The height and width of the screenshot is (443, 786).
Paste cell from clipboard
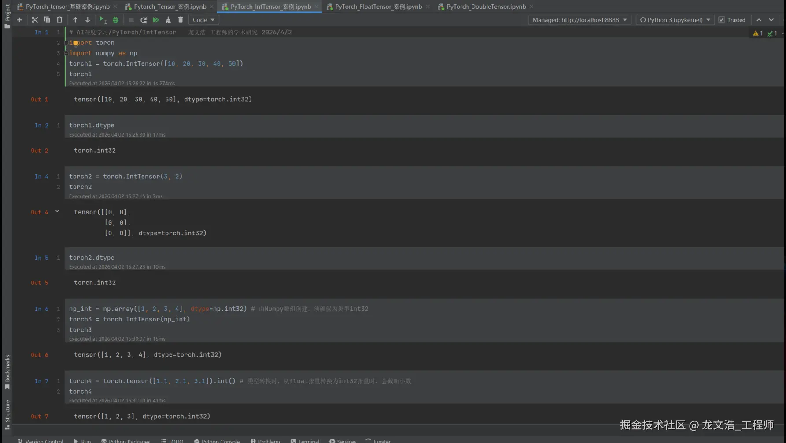click(x=59, y=20)
